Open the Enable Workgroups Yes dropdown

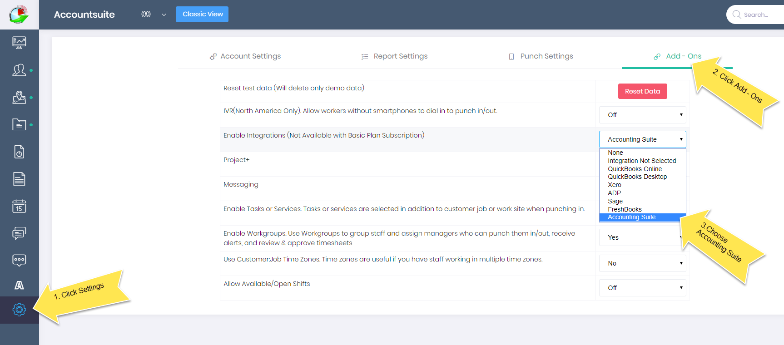(642, 237)
